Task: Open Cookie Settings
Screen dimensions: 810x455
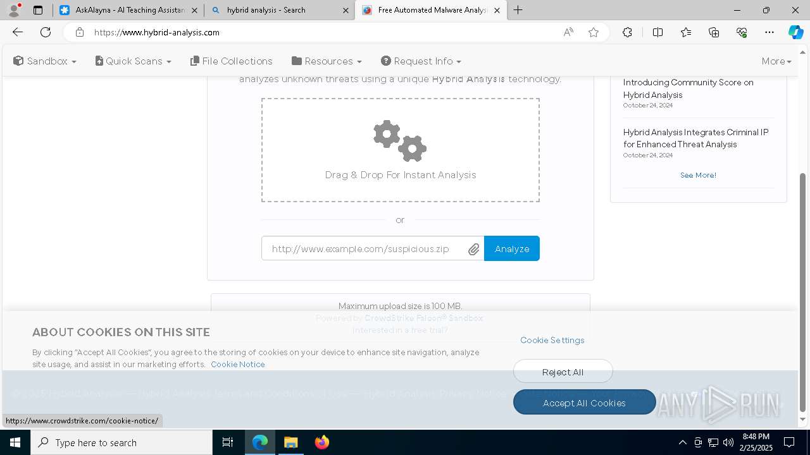Action: coord(552,340)
